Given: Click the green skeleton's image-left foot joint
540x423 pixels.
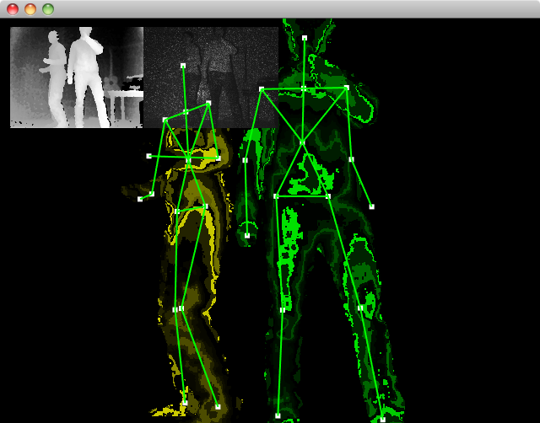Looking at the screenshot, I should tap(278, 415).
